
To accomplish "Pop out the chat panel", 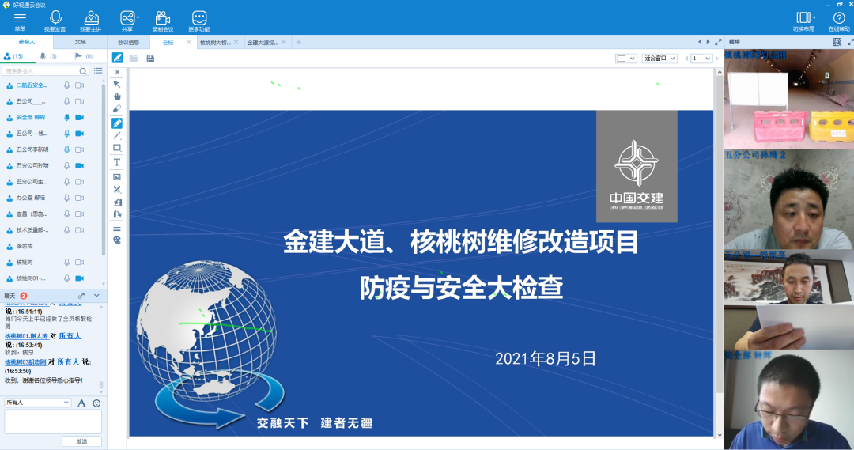I will (x=81, y=296).
